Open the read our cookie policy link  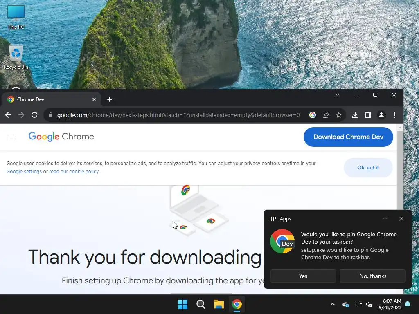tap(74, 172)
